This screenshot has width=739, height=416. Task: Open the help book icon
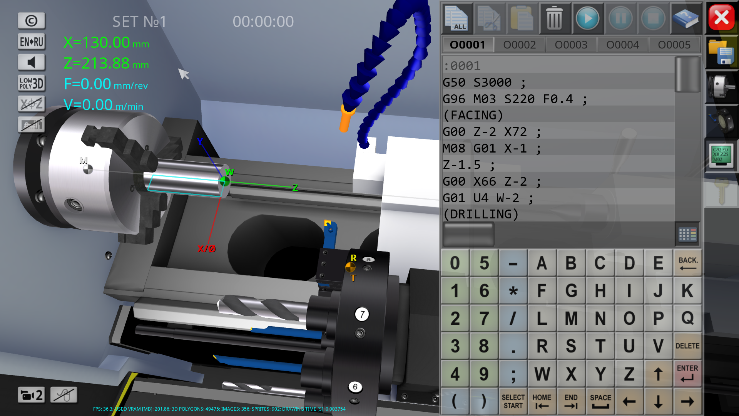tap(685, 18)
